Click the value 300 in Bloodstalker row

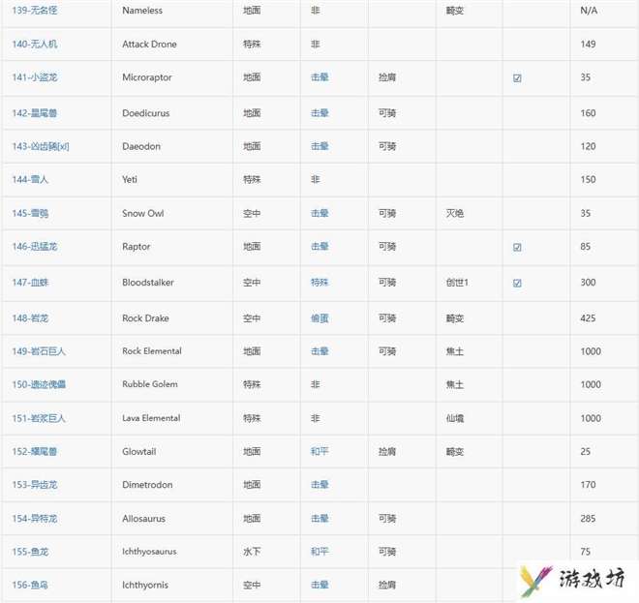588,283
